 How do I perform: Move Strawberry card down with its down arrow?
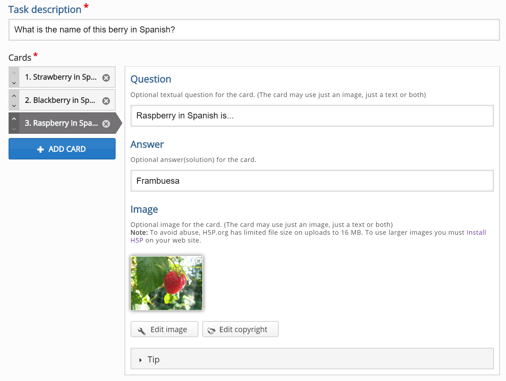tap(14, 83)
